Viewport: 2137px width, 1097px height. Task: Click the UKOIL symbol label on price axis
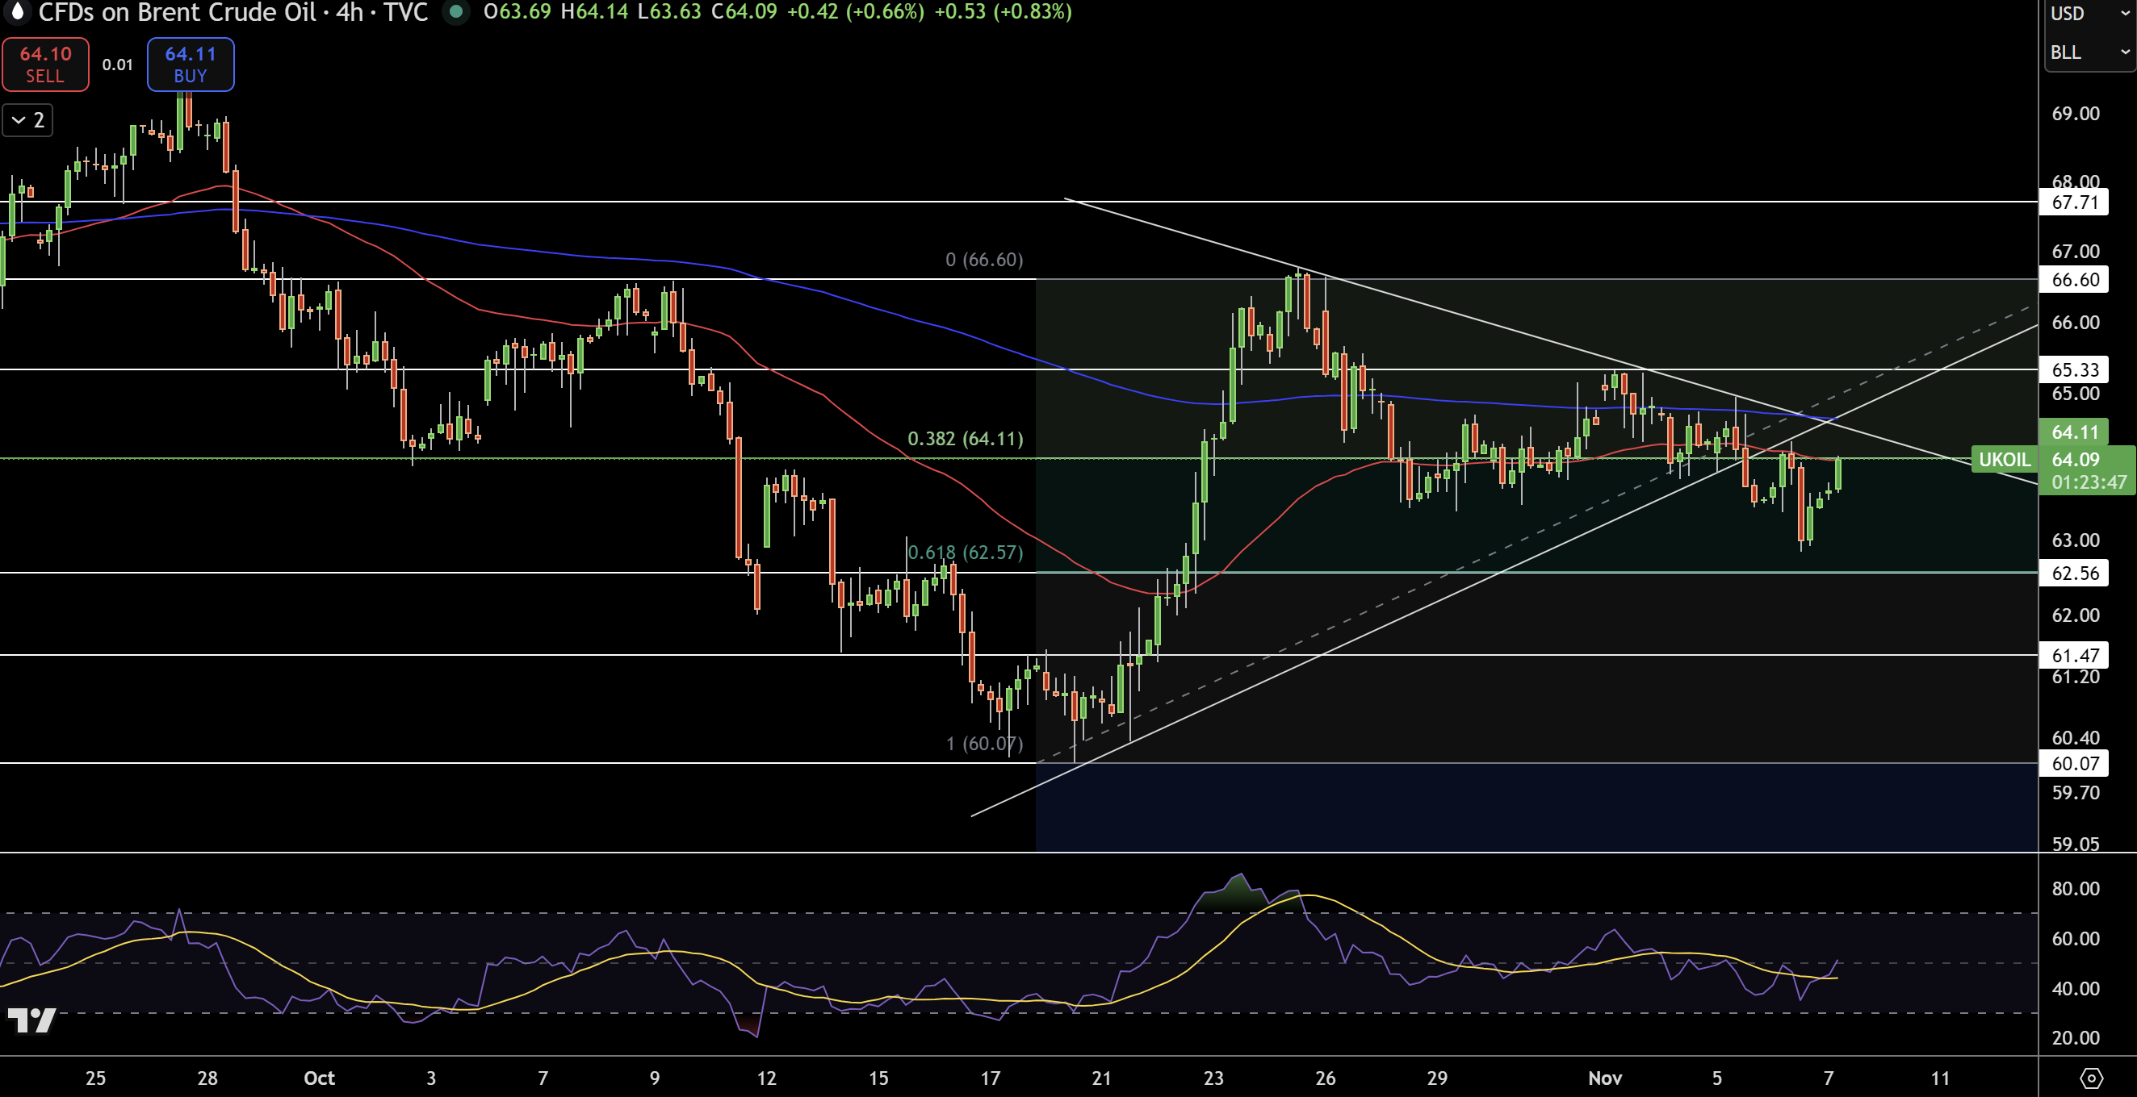[2004, 459]
